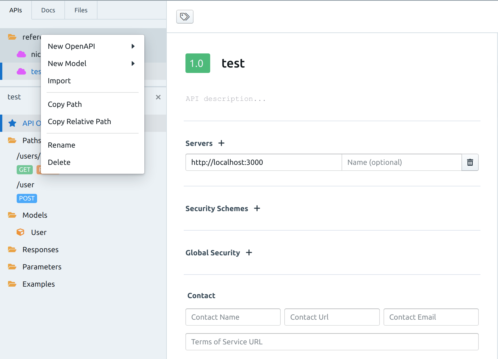Click the Parameters folder icon

point(12,267)
